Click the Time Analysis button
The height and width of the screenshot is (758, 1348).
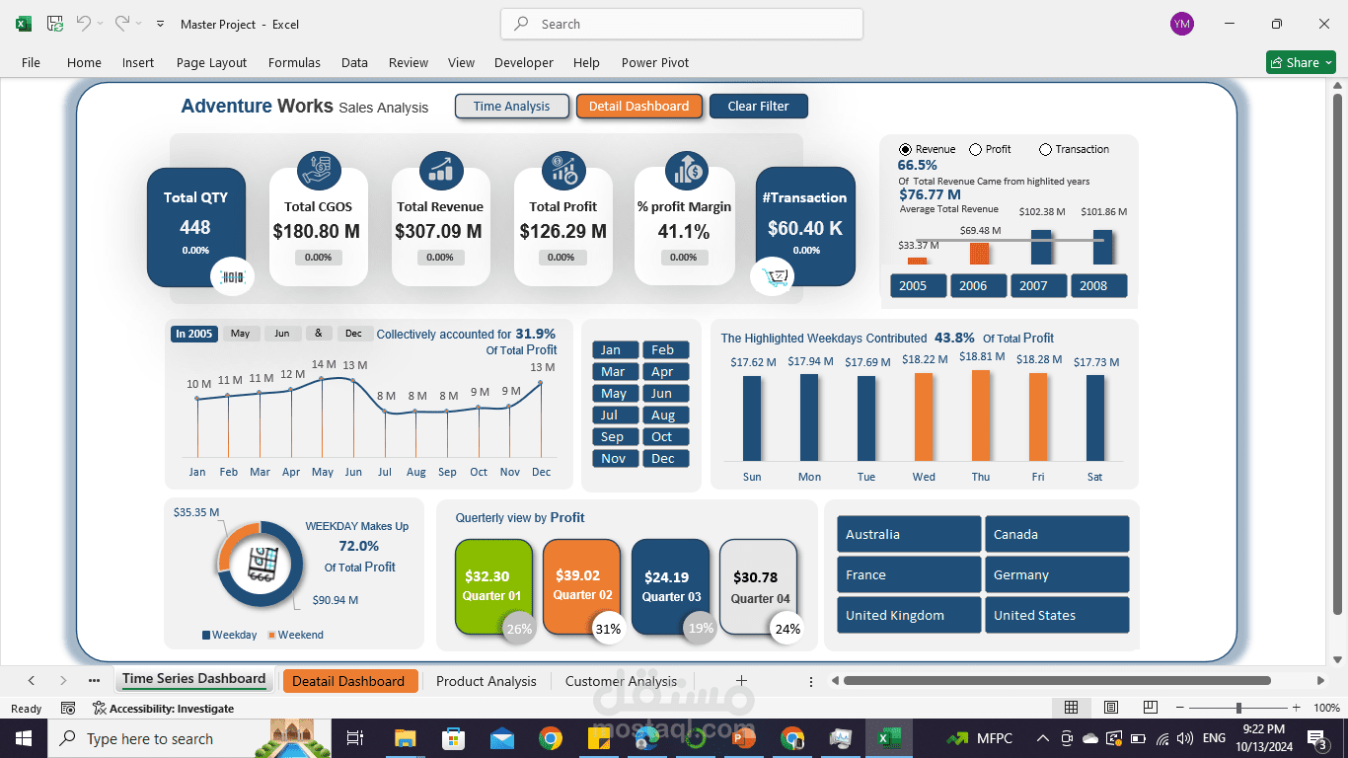coord(512,107)
